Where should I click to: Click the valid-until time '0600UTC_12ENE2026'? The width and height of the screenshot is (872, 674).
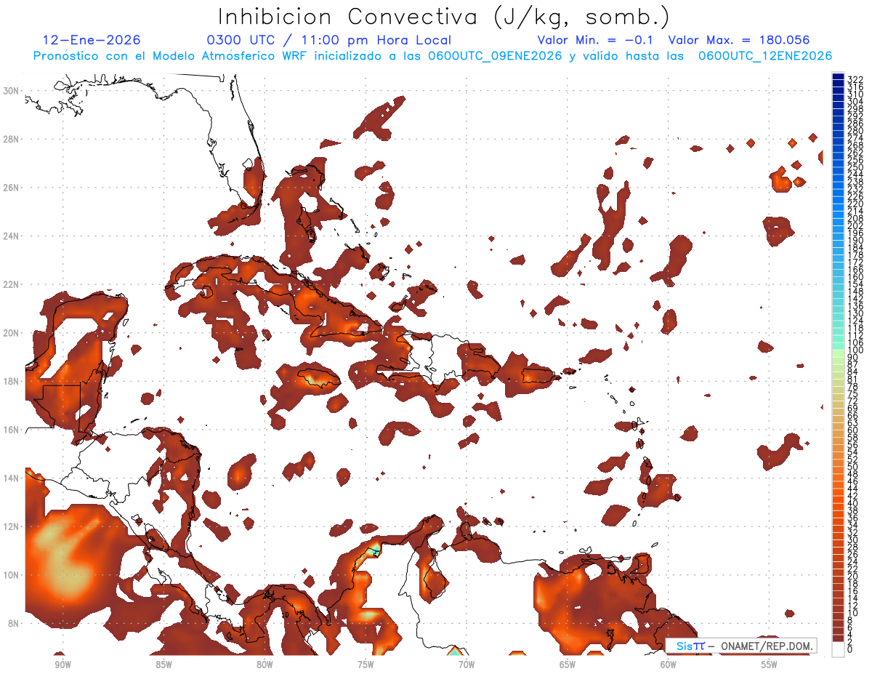765,56
